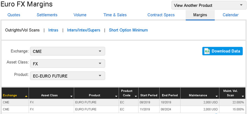Screen dimensions: 247x114
Task: Go to the Contract Specs tab
Action: pyautogui.click(x=161, y=15)
